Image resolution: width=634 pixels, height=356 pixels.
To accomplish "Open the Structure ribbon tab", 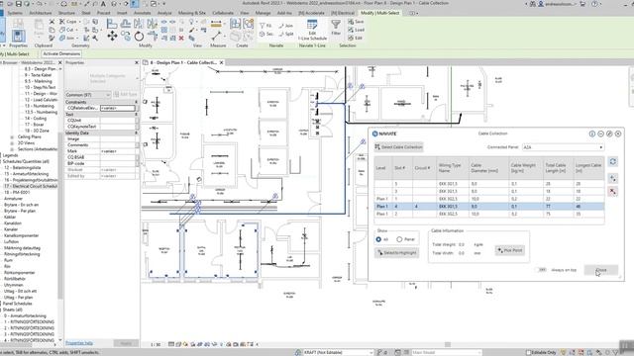I will coord(66,13).
